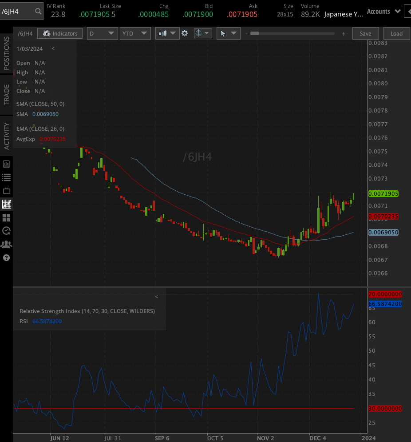This screenshot has height=442, width=411.
Task: Click the Save button
Action: coord(365,33)
